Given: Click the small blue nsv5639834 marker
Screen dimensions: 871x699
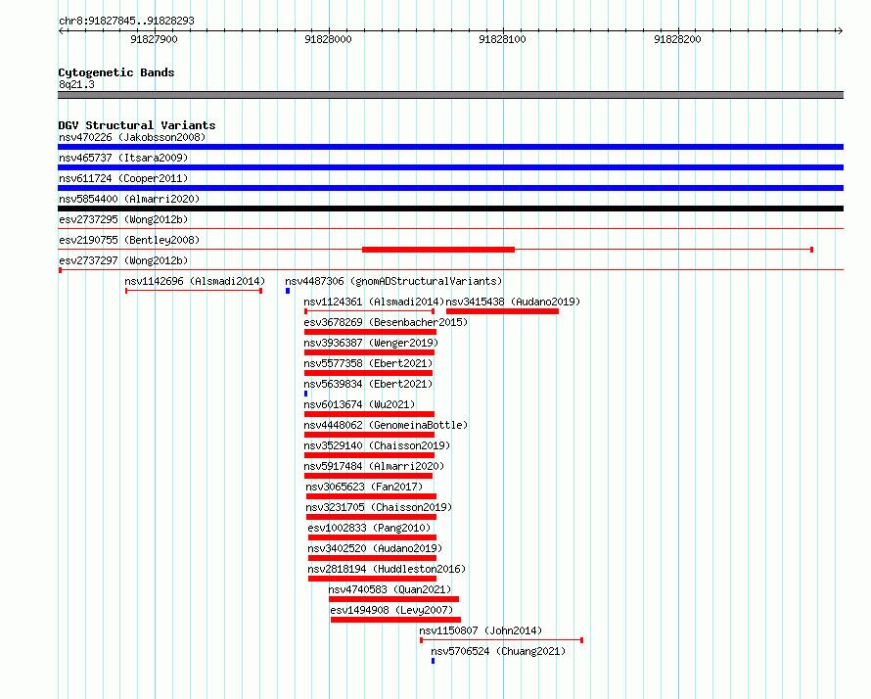Looking at the screenshot, I should tap(305, 394).
